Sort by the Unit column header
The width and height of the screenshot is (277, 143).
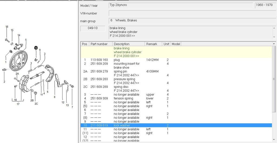166,44
